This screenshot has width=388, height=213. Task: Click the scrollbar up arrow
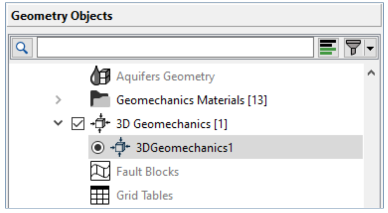point(372,73)
